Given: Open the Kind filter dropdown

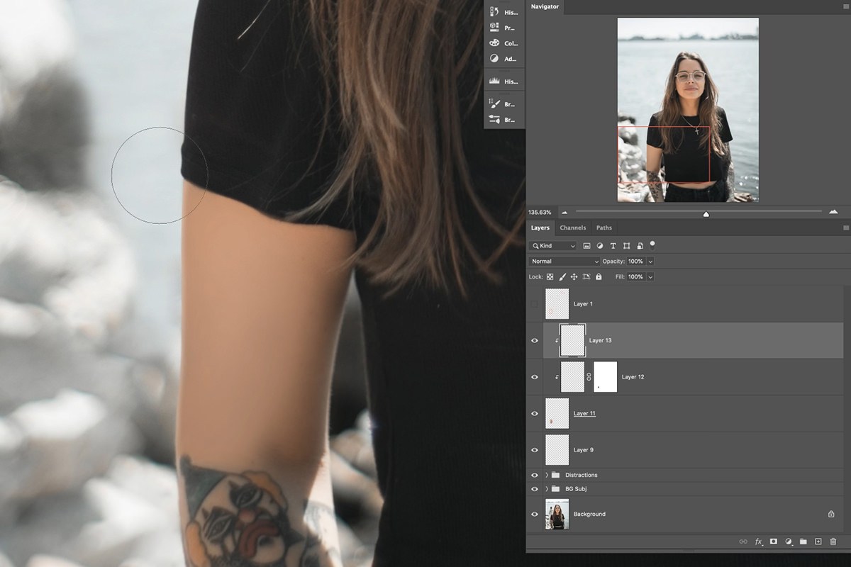Looking at the screenshot, I should [x=553, y=246].
